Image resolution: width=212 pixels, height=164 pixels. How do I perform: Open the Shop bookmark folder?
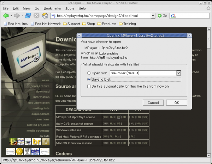click(89, 24)
